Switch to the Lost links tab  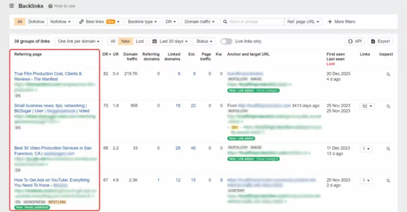point(140,41)
